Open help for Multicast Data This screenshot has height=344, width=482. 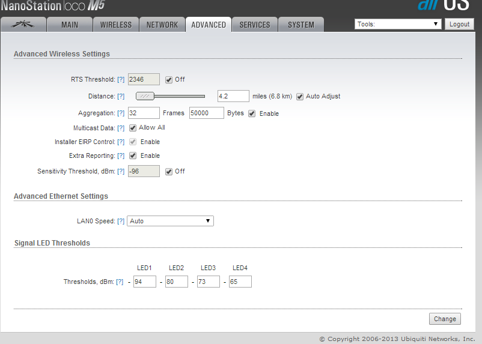[x=121, y=128]
